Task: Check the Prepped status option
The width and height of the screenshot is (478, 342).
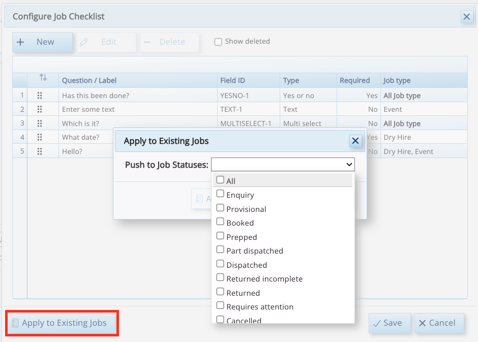Action: tap(220, 236)
